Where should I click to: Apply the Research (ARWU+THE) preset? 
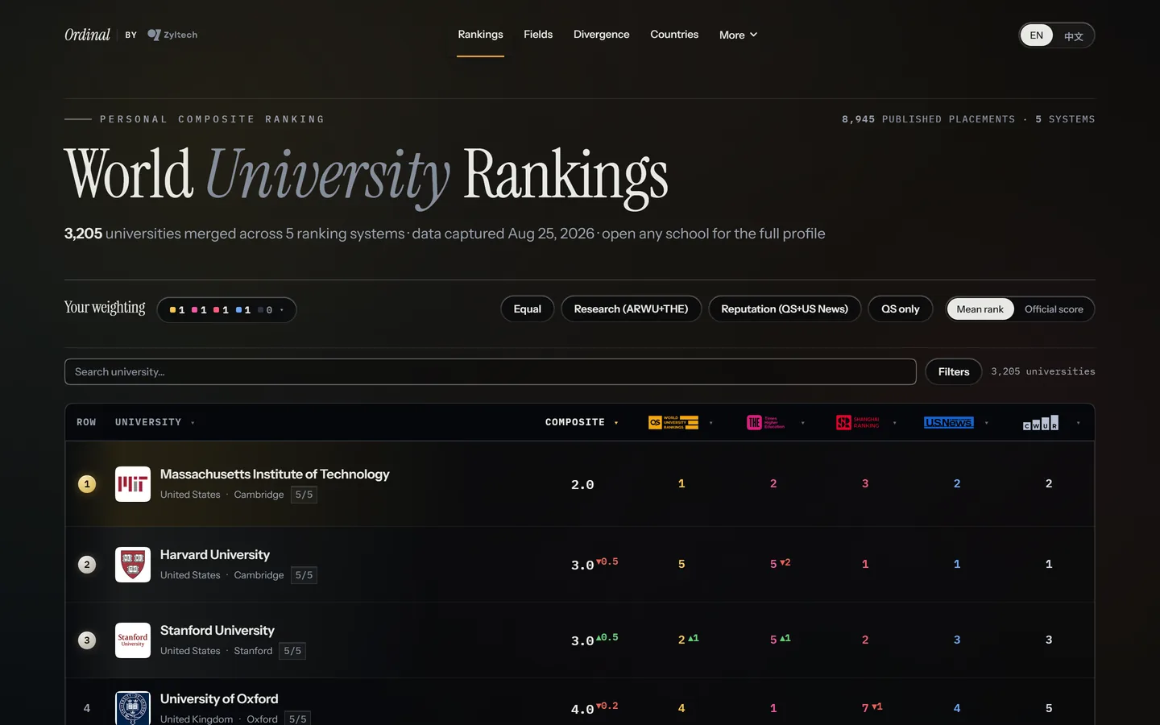pos(632,309)
